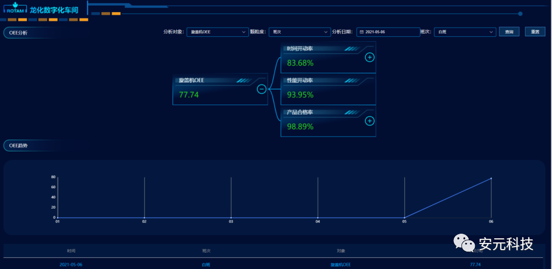This screenshot has width=552, height=269.
Task: Expand 产品合格率 with its plus icon
Action: [x=370, y=121]
